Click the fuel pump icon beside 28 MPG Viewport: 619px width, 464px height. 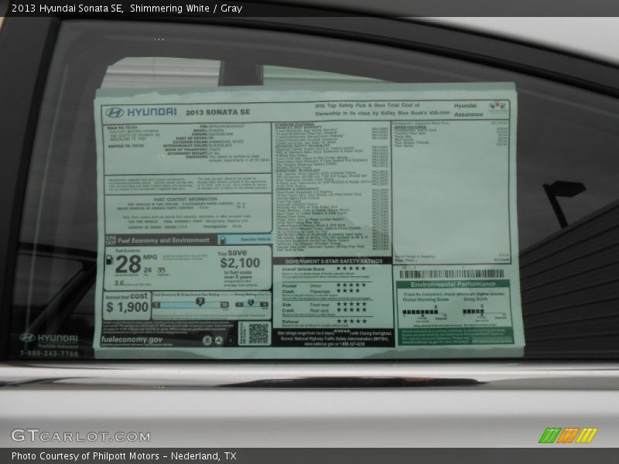109,260
